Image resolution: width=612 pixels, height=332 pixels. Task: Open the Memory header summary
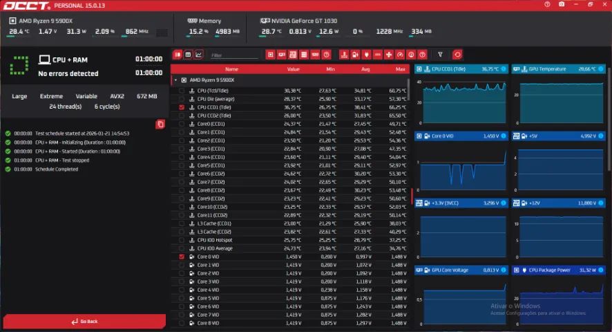[x=204, y=21]
